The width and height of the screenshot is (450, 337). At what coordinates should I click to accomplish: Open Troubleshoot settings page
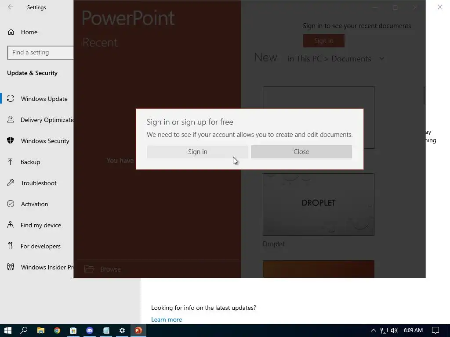click(x=39, y=183)
